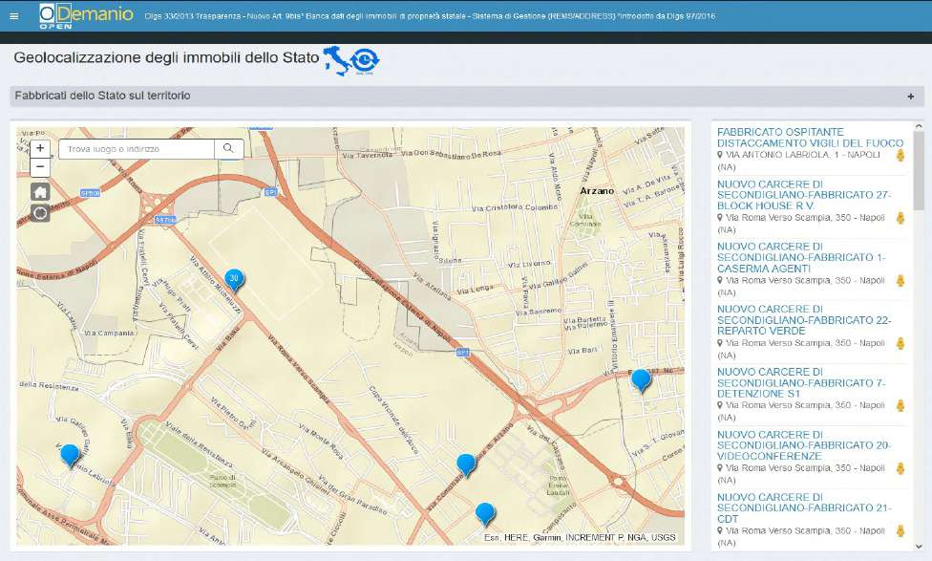Viewport: 932px width, 561px height.
Task: Zoom in on the map
Action: tap(40, 149)
